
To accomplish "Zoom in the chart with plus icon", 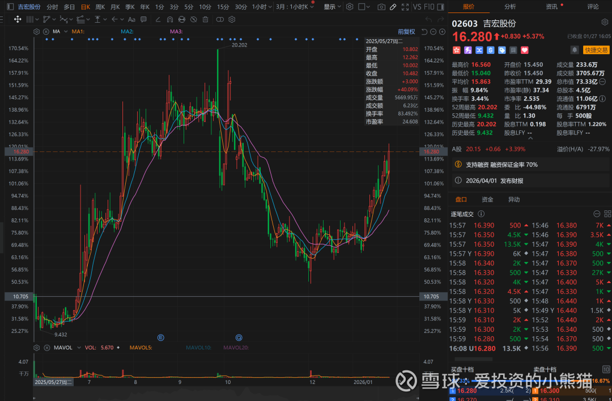I will click(442, 32).
